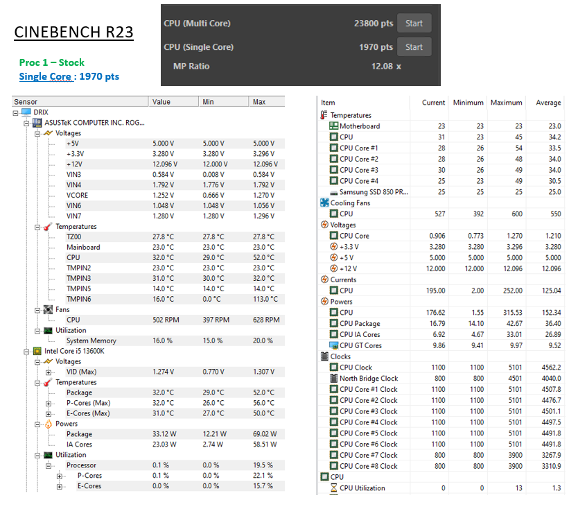The image size is (578, 509).
Task: Click the +3.3 V lightning icon
Action: [x=333, y=246]
